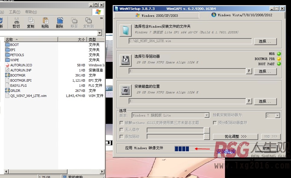Open the Tools (工具) menu
Image resolution: width=291 pixels, height=178 pixels.
(x=14, y=12)
